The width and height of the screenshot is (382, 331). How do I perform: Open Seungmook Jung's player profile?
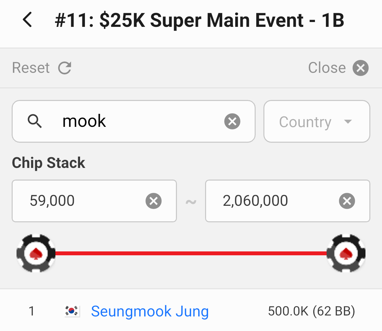[x=150, y=311]
